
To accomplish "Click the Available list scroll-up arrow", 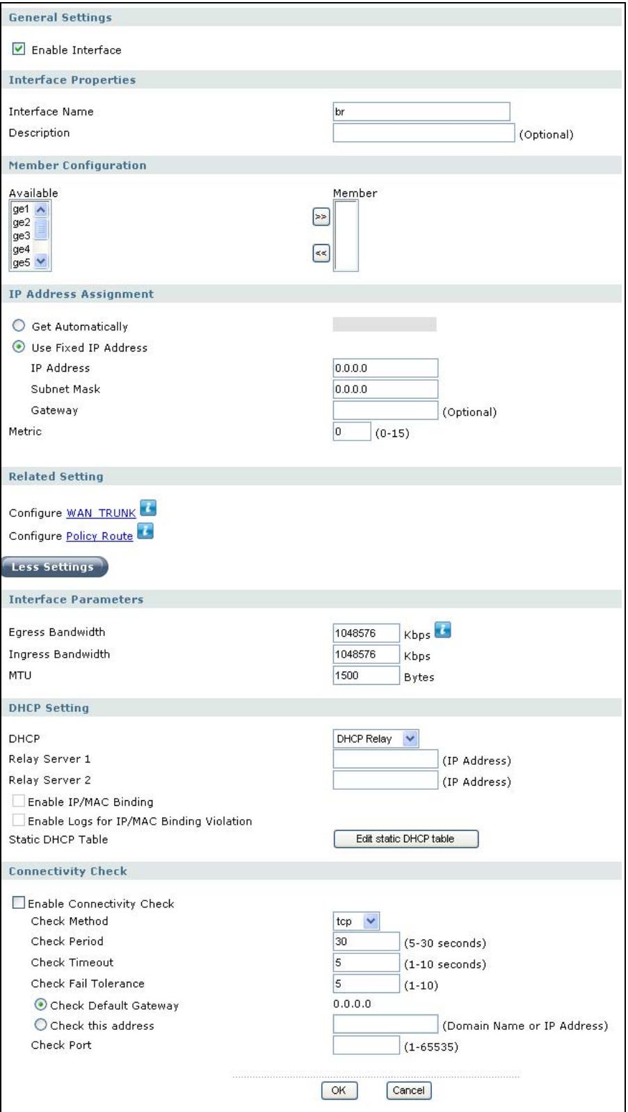I will tap(41, 209).
